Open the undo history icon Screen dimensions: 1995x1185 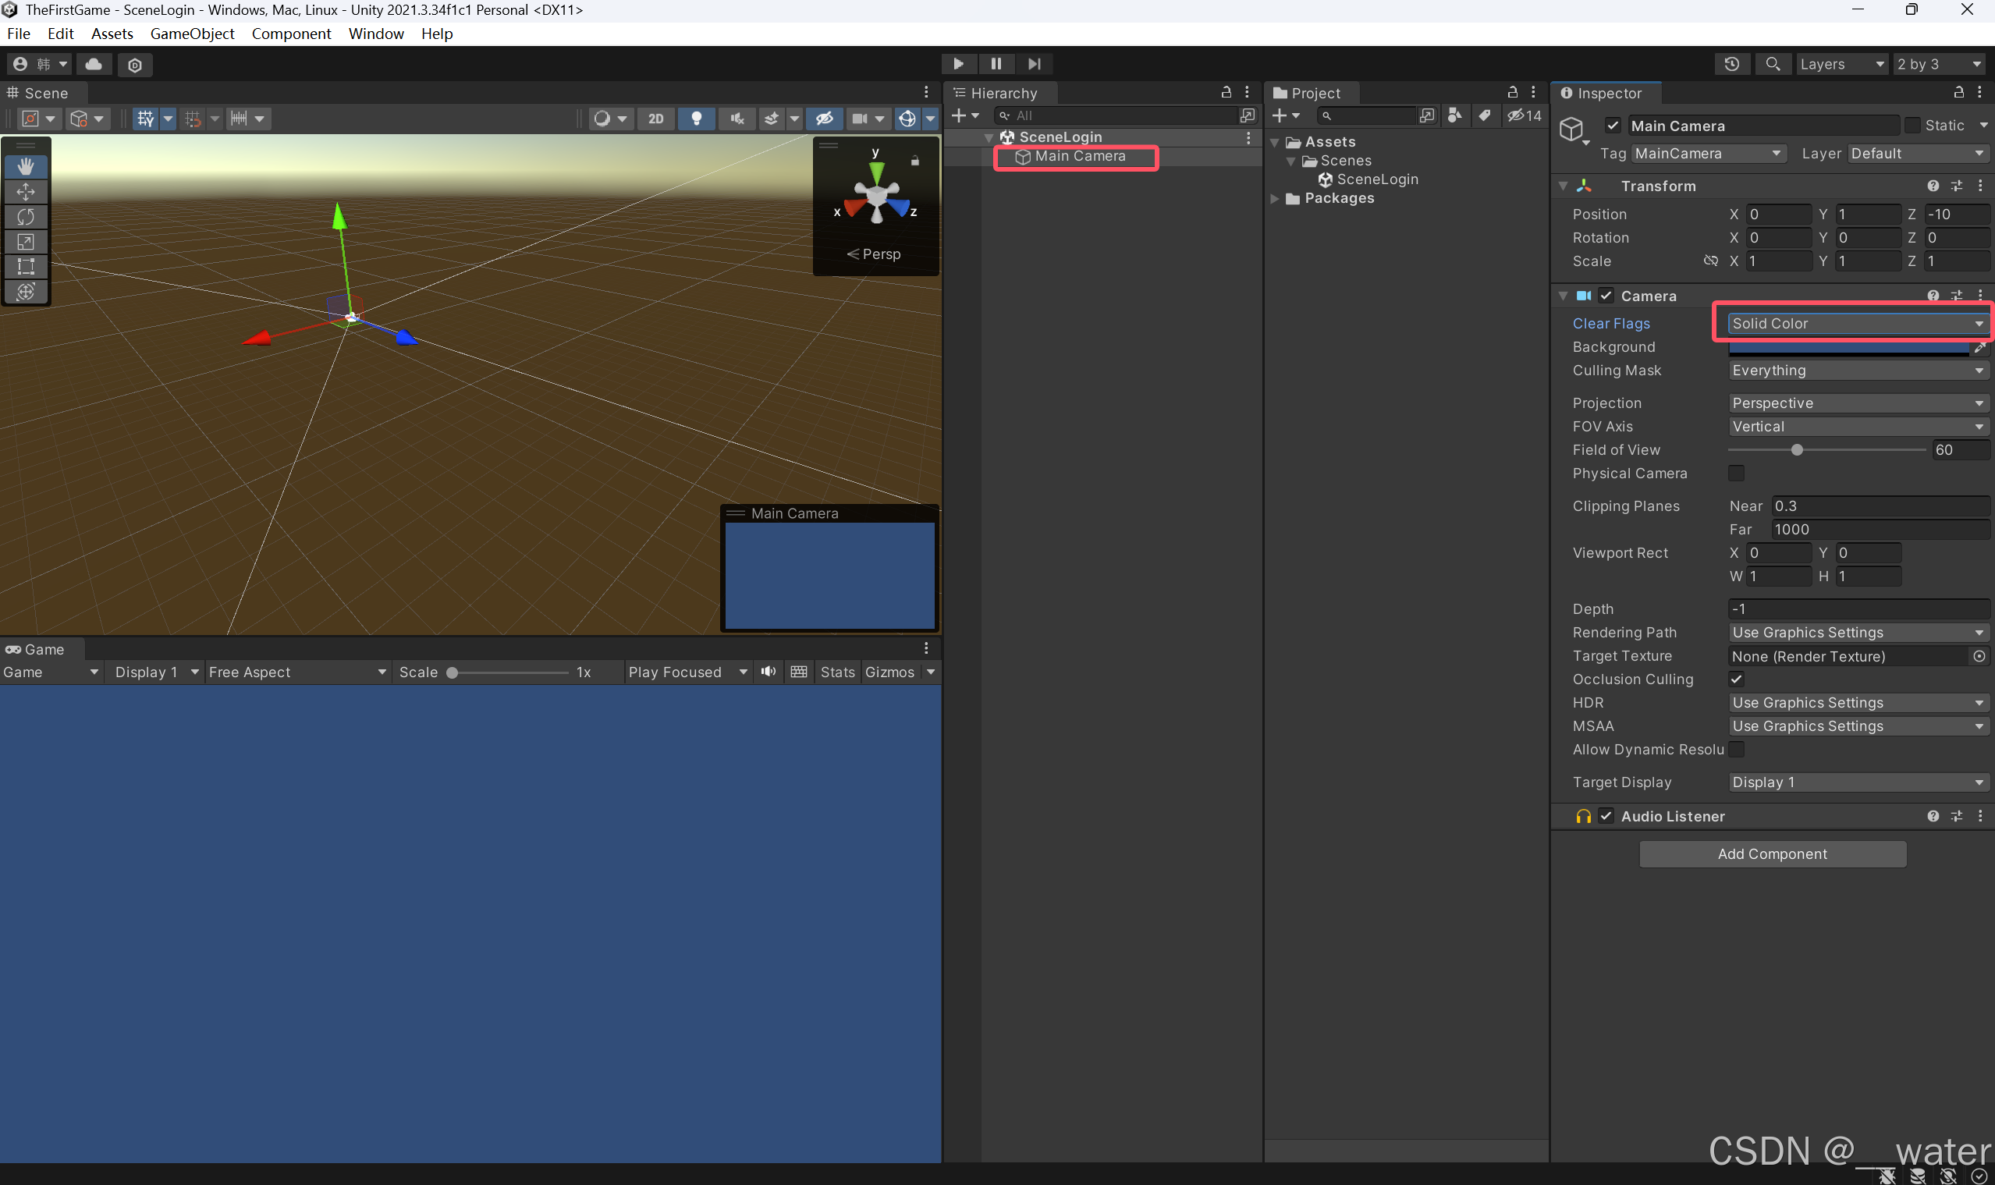pyautogui.click(x=1731, y=64)
